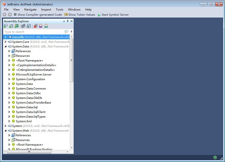Screen dimensions: 225x162
Task: Select Resources under System.Web
Action: (x=23, y=140)
